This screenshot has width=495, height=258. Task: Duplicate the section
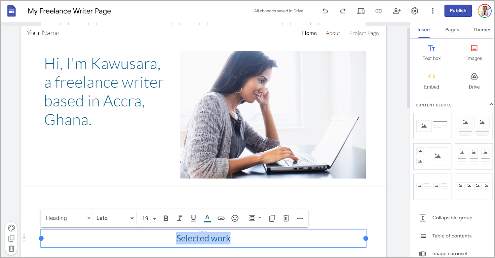tap(11, 238)
